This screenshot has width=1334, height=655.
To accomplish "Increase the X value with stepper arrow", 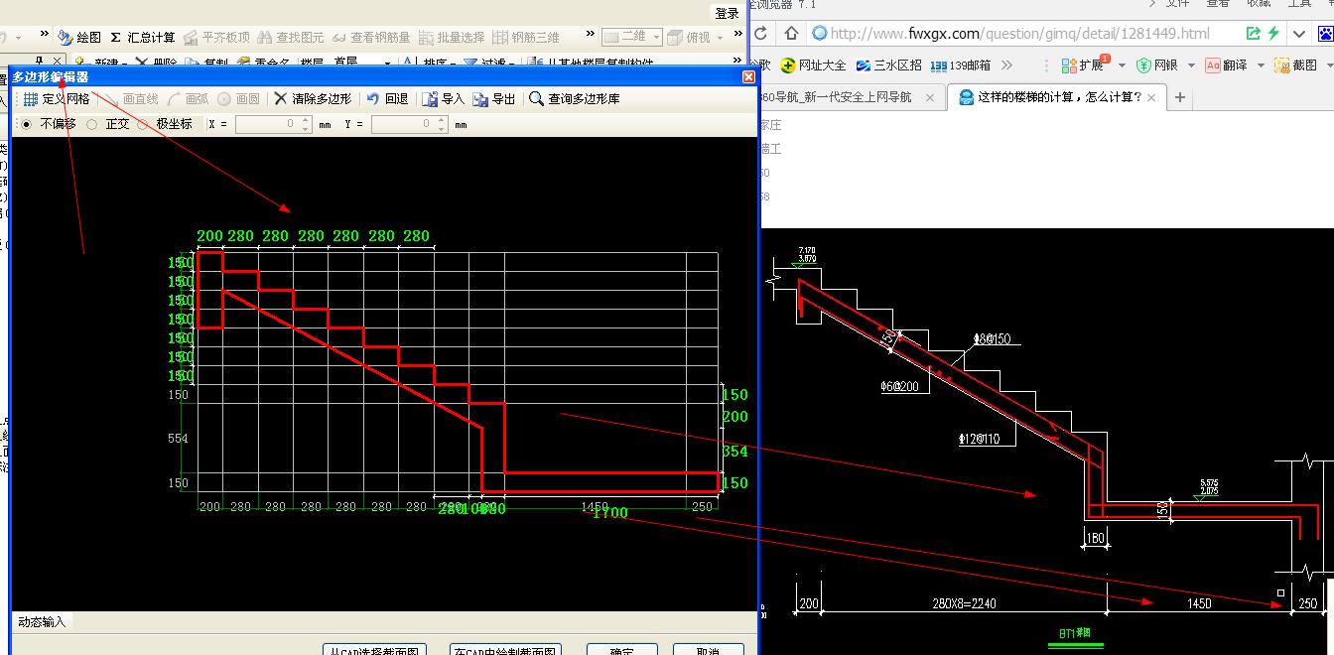I will (306, 120).
